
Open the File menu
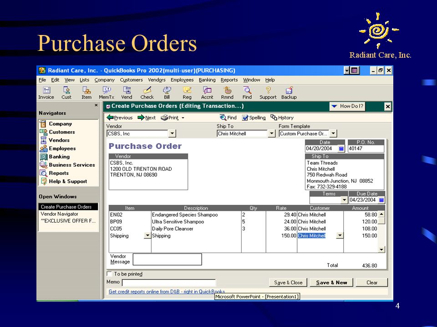(x=42, y=80)
